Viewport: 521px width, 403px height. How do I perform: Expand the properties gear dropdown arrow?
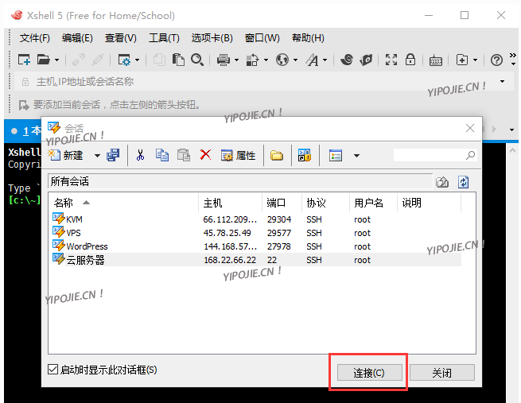(138, 60)
